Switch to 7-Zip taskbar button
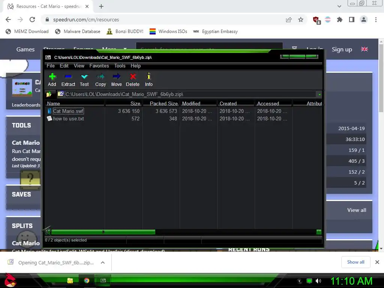Screen dimensions: 384x288 click(x=103, y=280)
